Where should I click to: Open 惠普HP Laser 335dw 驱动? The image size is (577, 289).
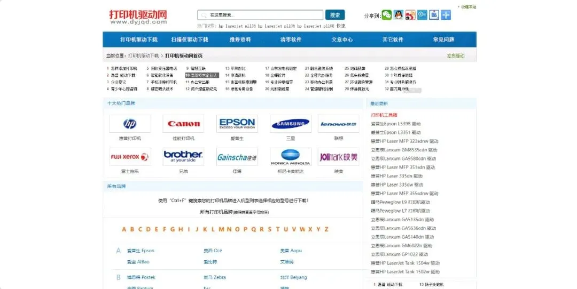click(x=397, y=184)
